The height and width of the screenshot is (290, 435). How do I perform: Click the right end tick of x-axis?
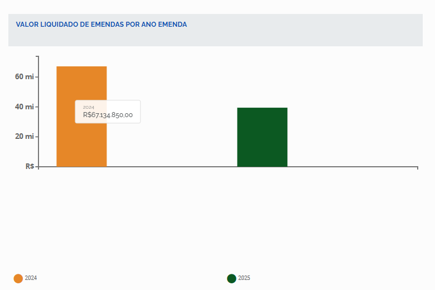click(x=418, y=168)
